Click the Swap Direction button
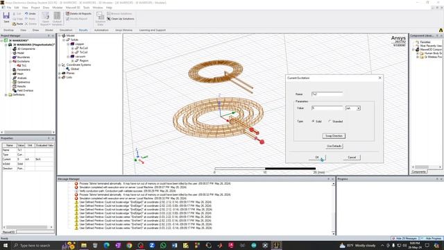444x250 pixels. (x=334, y=136)
